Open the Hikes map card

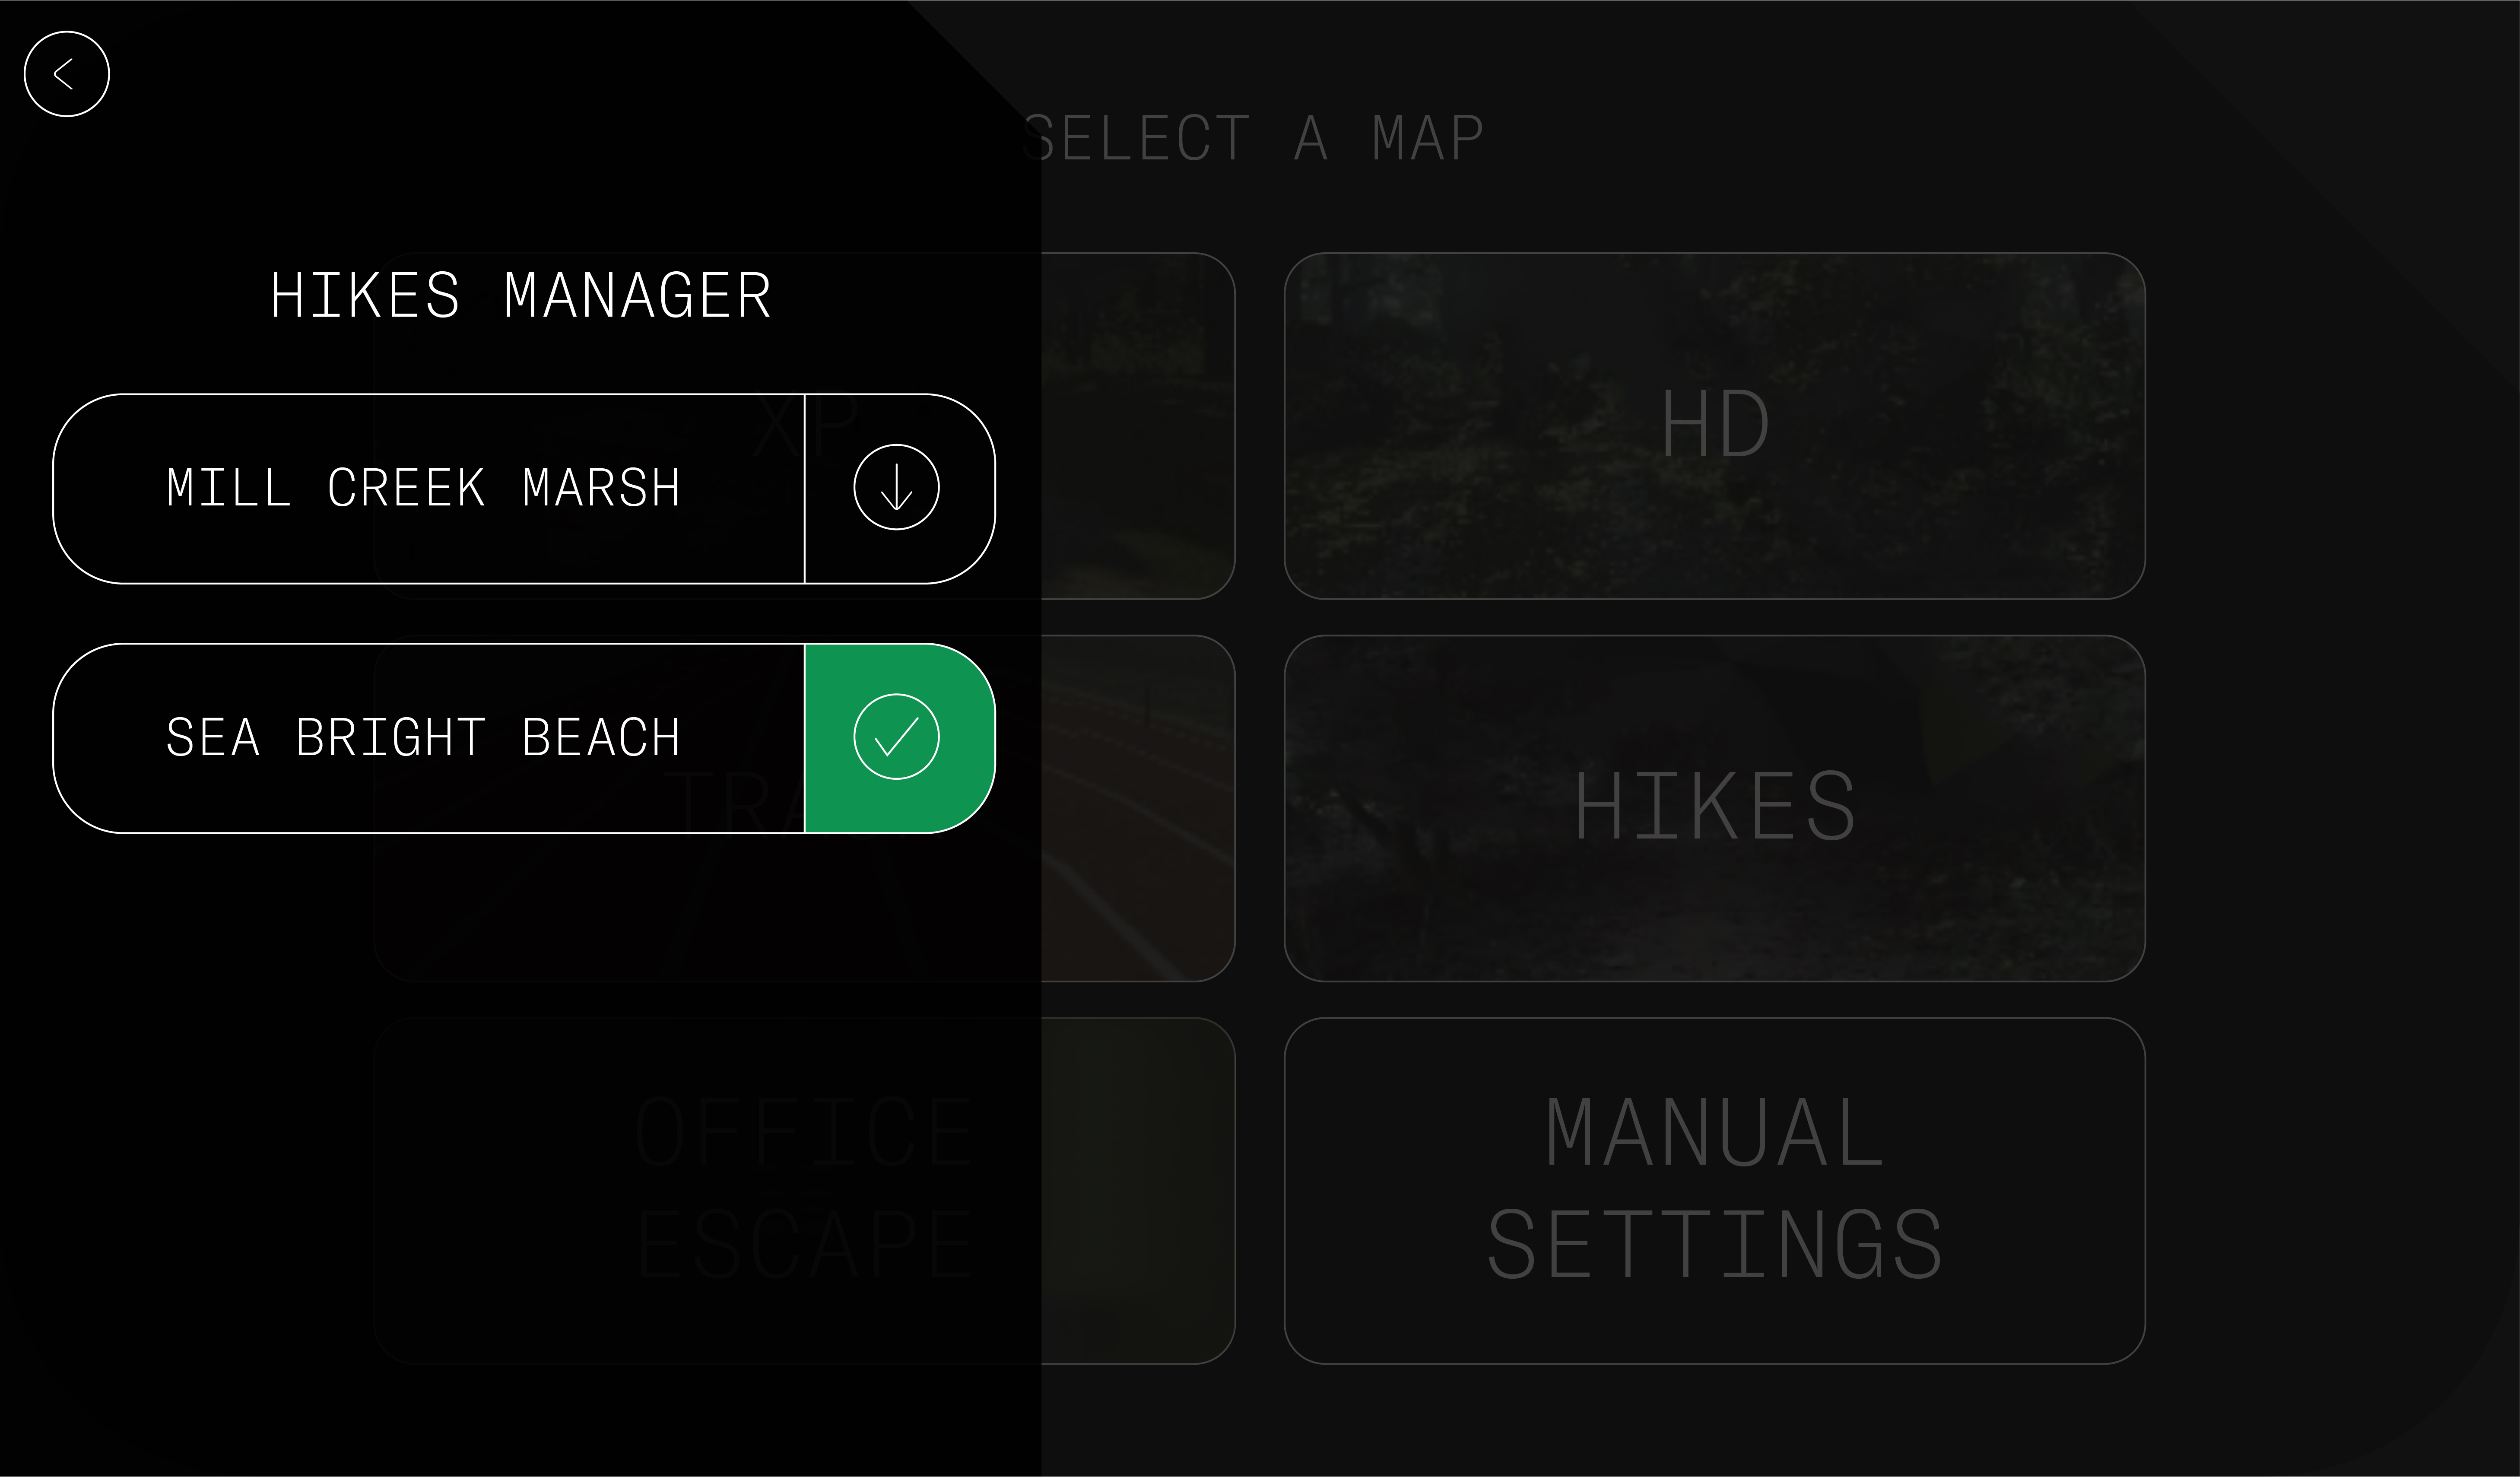[x=1714, y=808]
